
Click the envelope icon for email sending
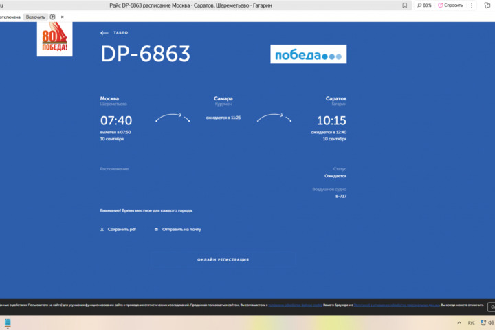click(x=156, y=229)
